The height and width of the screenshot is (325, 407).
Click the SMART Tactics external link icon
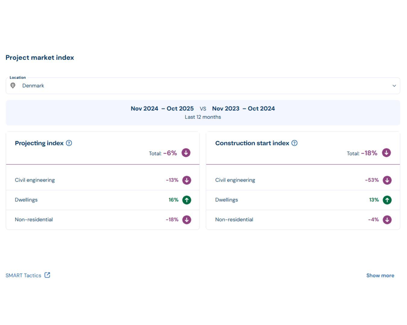click(x=47, y=275)
